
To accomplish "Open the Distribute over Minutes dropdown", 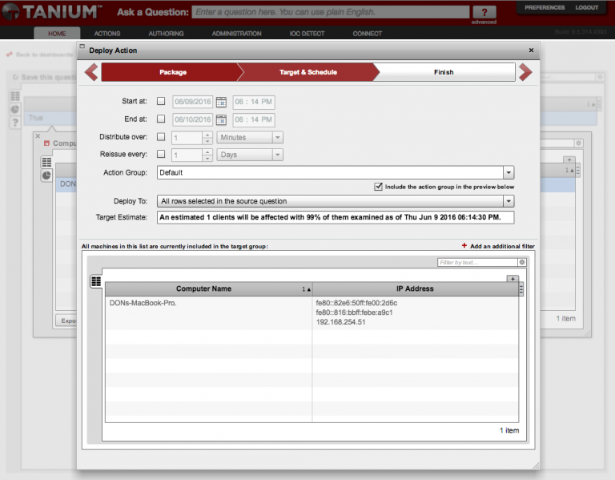I will 250,137.
